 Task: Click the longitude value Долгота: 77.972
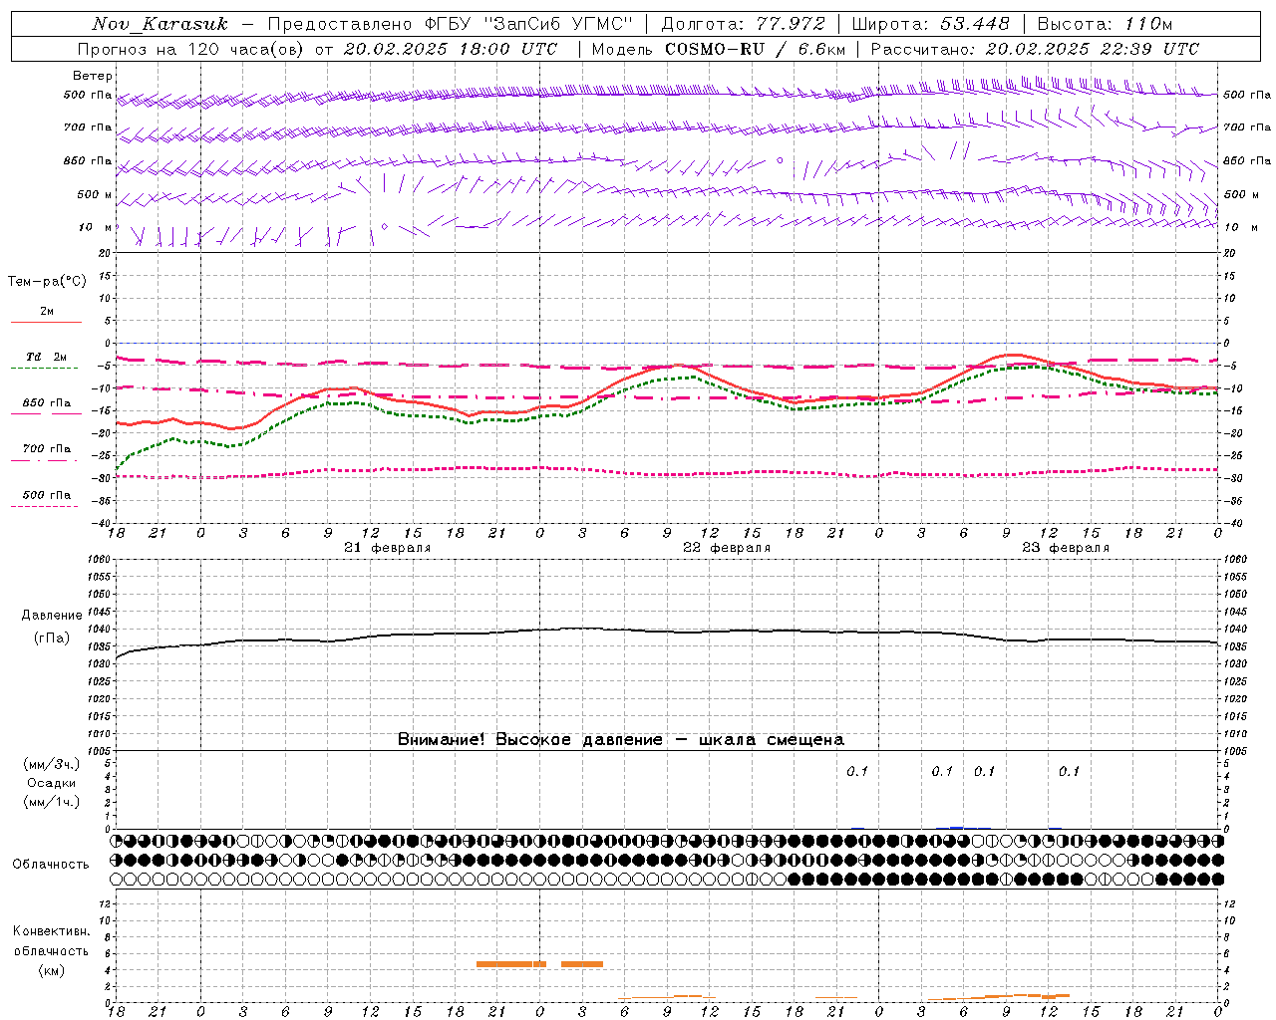click(x=743, y=24)
